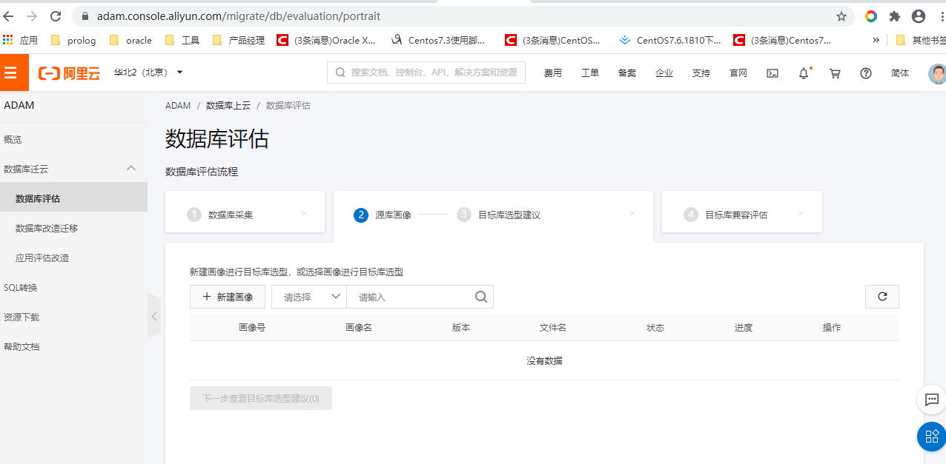Click the colorful extension icon in toolbar
Image resolution: width=946 pixels, height=464 pixels.
(x=871, y=16)
